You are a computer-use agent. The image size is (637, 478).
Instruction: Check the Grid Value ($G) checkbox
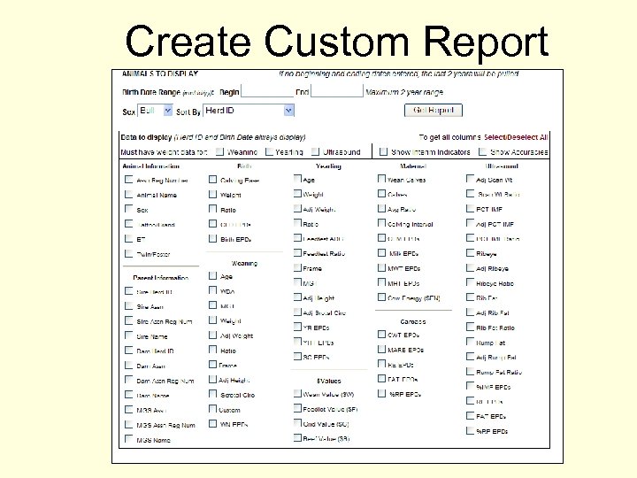pyautogui.click(x=297, y=423)
